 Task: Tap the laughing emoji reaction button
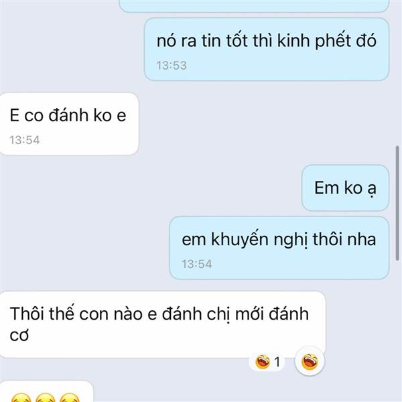(310, 362)
